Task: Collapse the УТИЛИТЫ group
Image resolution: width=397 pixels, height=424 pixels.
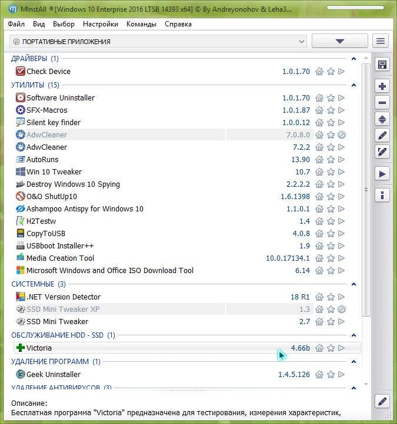Action: (x=353, y=85)
